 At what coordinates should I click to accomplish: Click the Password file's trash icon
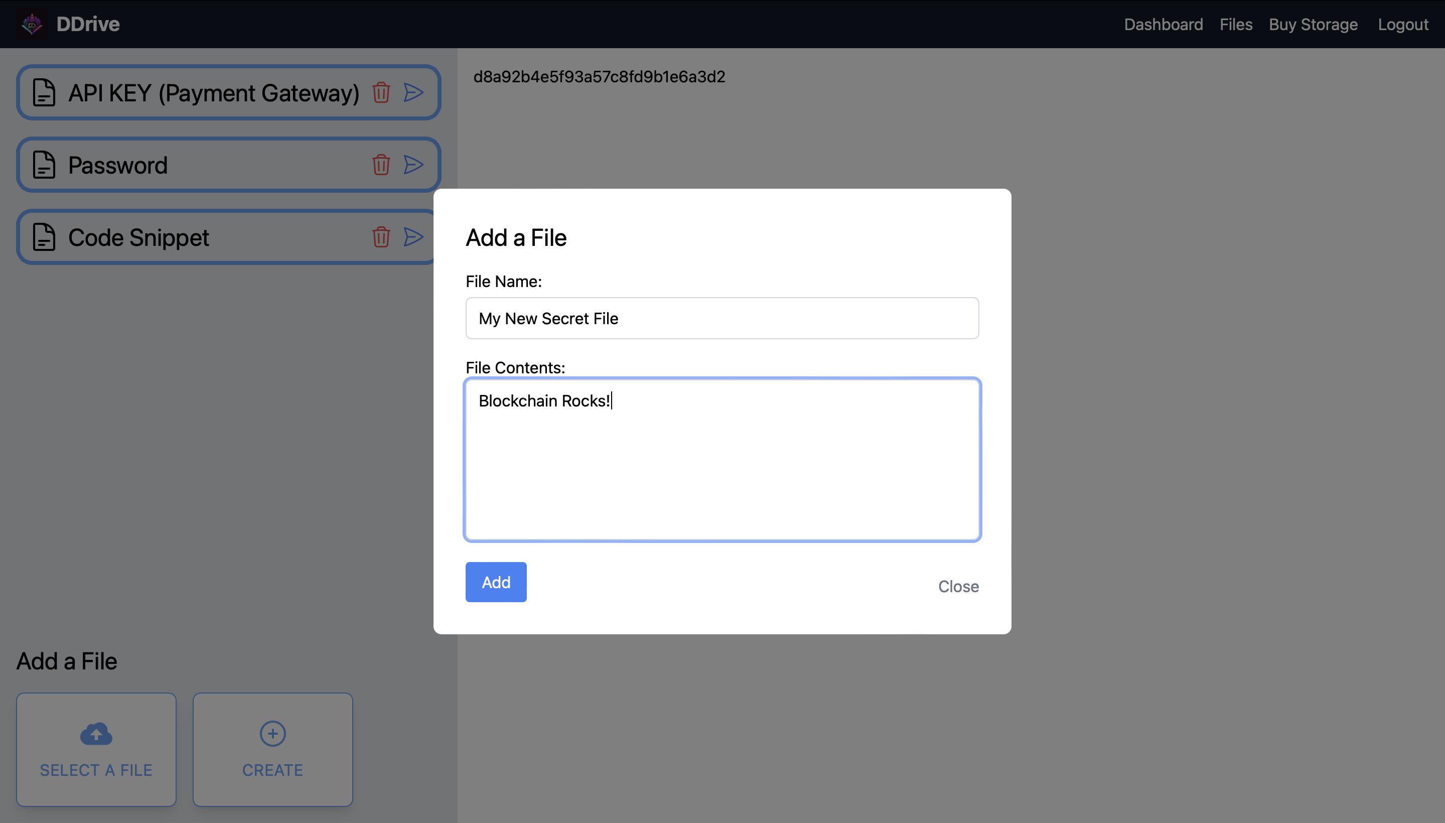[381, 165]
